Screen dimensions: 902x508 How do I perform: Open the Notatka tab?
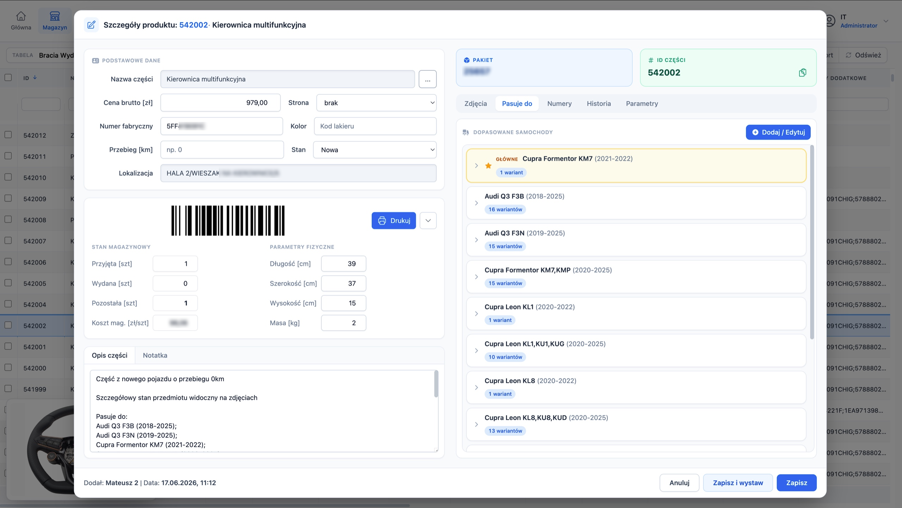tap(155, 355)
